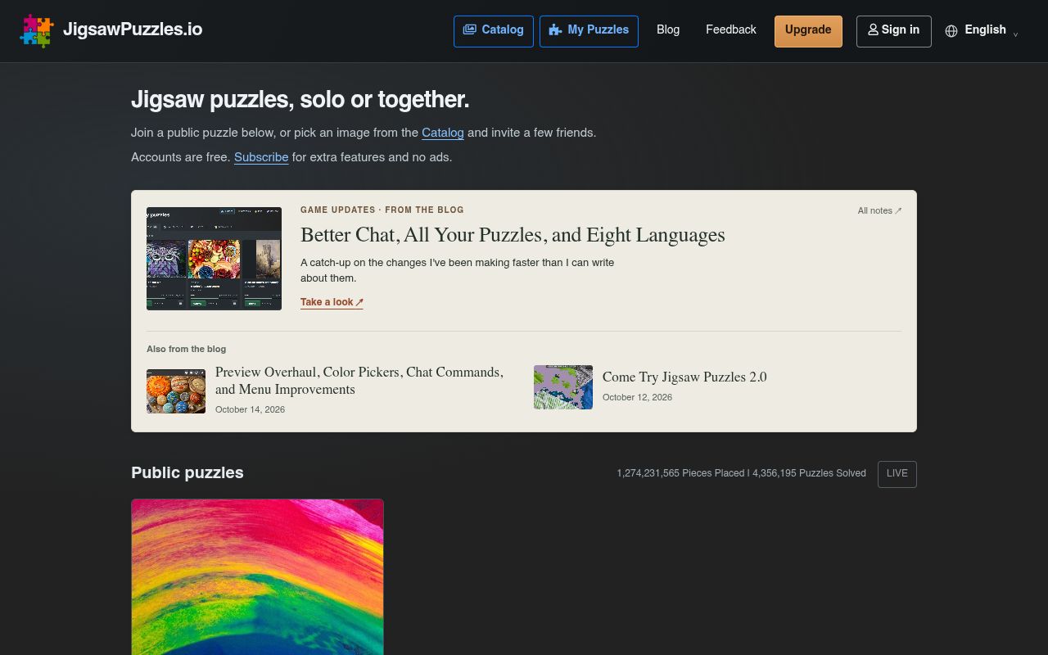The image size is (1048, 655).
Task: Open the Preview Overhaul post thumbnail
Action: tap(176, 391)
